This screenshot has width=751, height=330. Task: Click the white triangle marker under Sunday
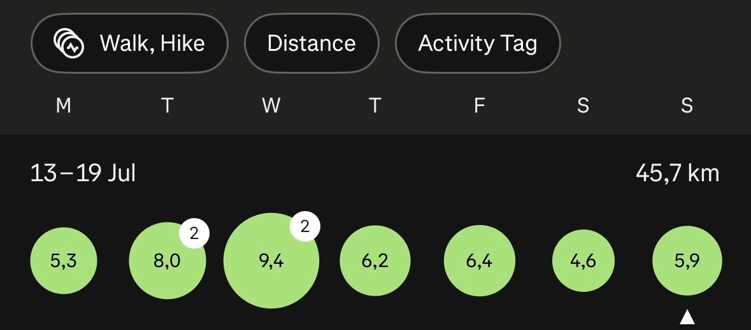tap(687, 317)
